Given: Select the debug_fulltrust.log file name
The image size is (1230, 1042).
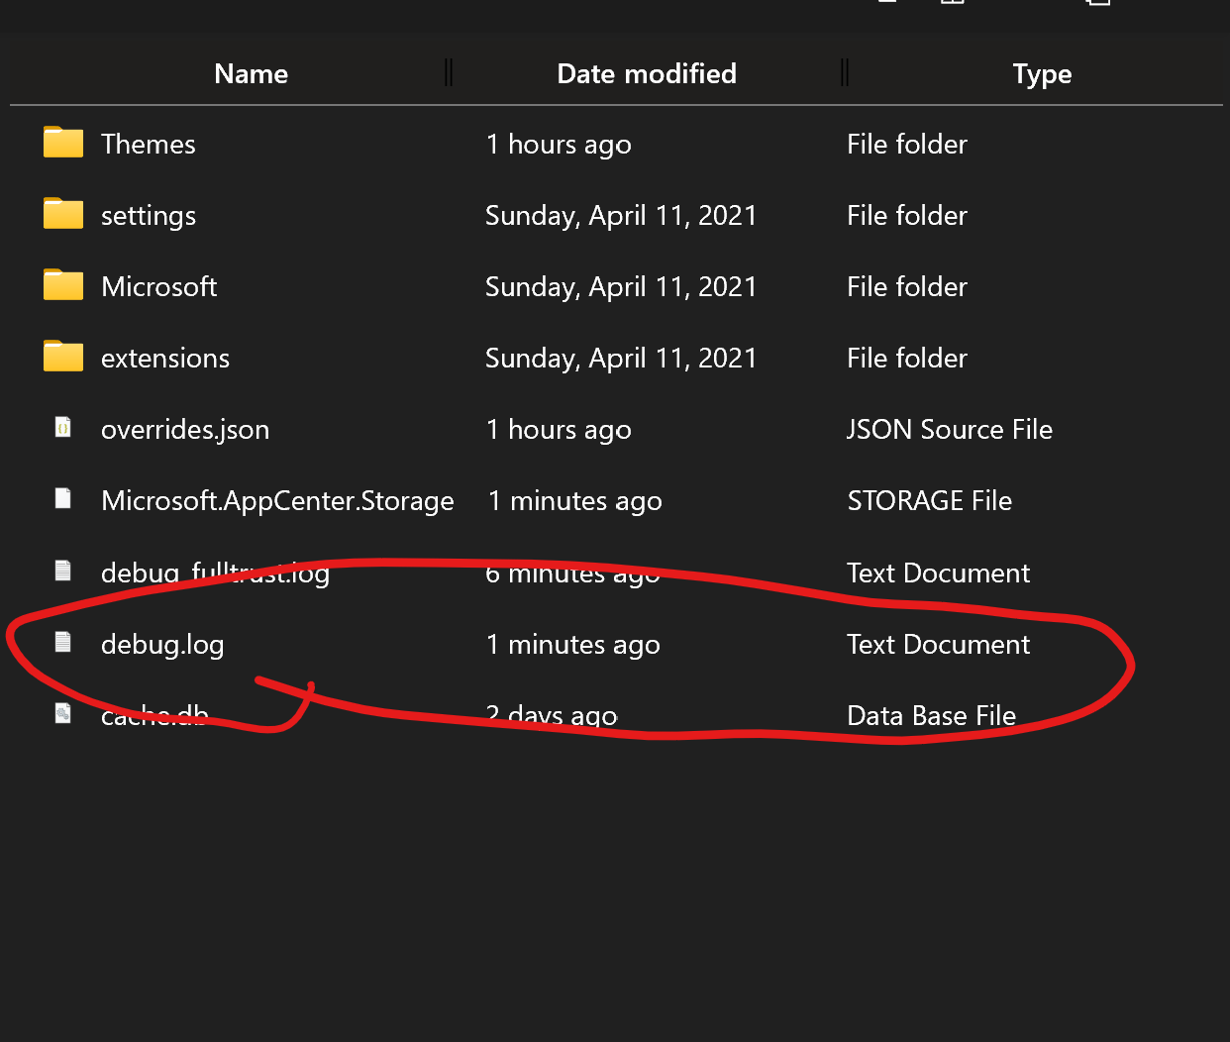Looking at the screenshot, I should point(215,573).
